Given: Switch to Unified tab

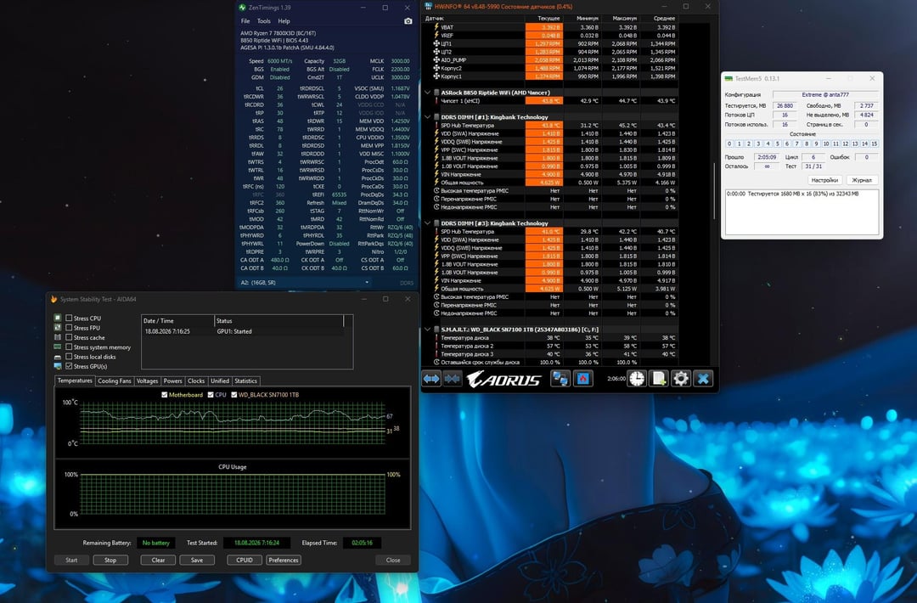Looking at the screenshot, I should pos(220,380).
